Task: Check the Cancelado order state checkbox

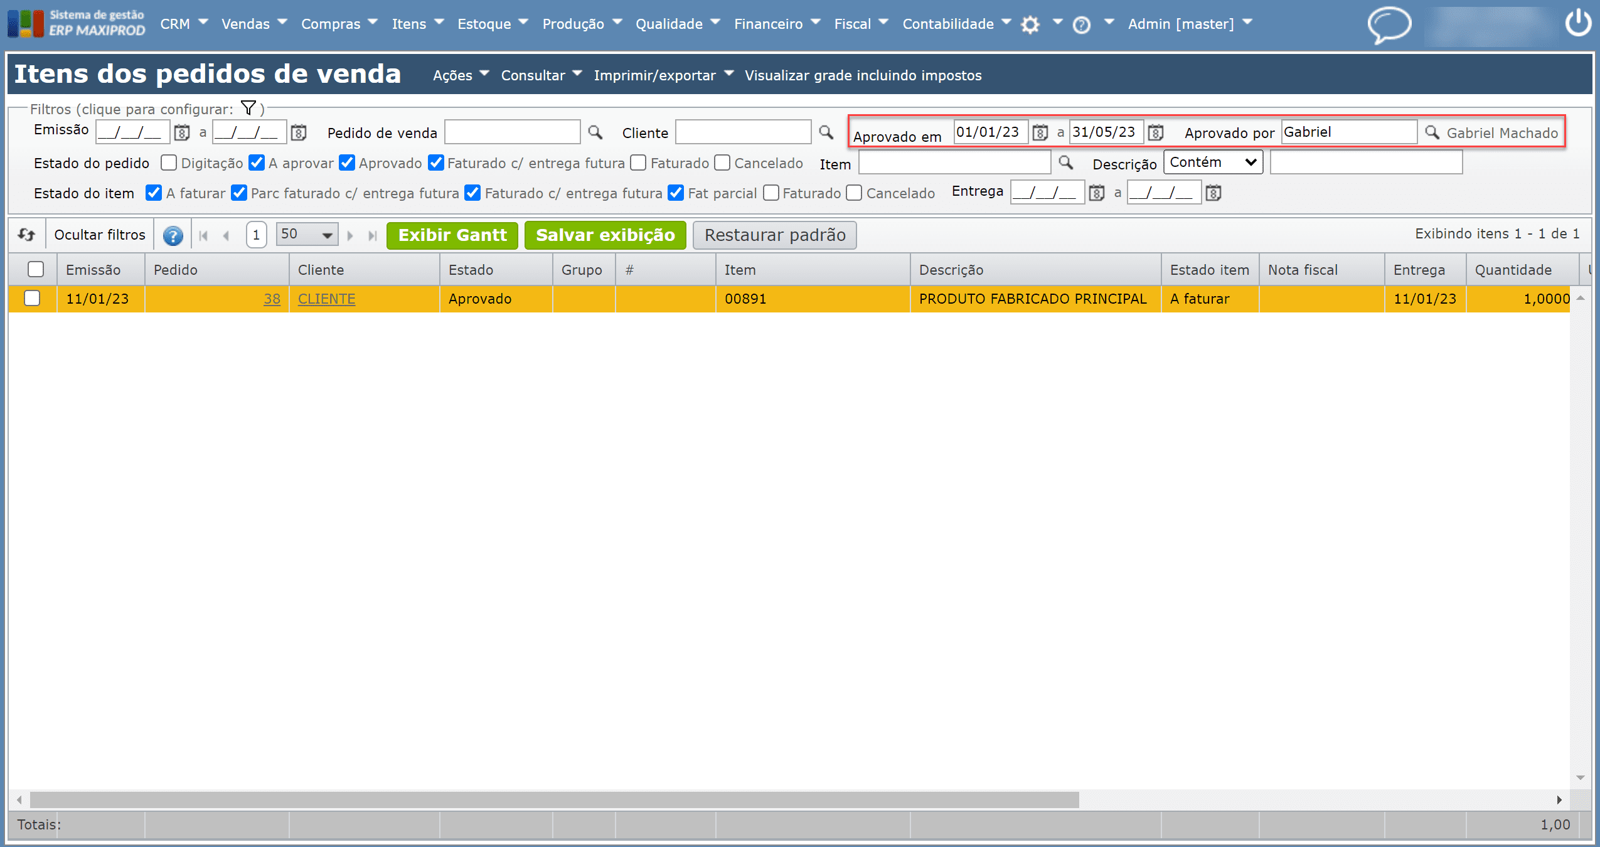Action: [x=722, y=163]
